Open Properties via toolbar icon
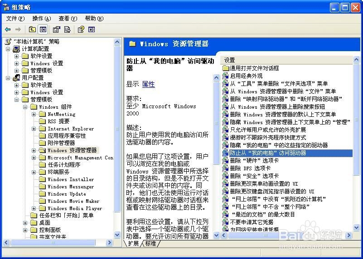363x259 pixels. pyautogui.click(x=56, y=29)
